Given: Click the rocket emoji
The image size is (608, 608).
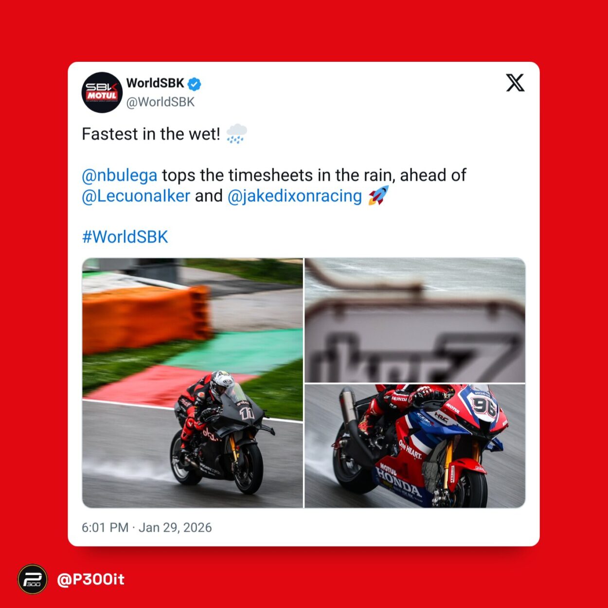Looking at the screenshot, I should [378, 196].
